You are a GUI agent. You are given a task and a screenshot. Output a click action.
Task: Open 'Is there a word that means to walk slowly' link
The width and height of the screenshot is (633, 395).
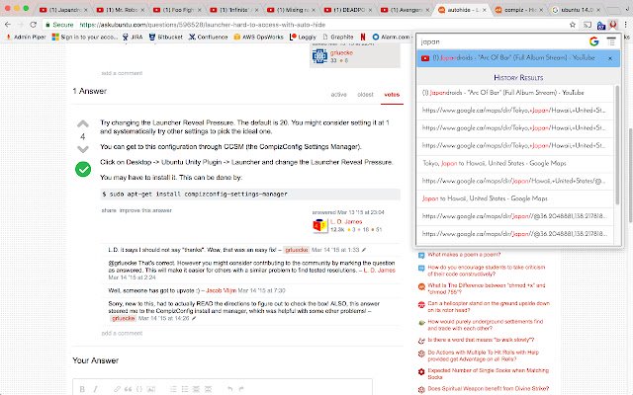tap(481, 340)
